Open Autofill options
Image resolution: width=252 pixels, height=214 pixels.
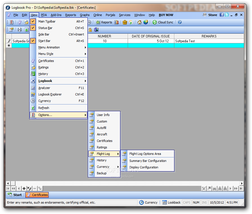[x=104, y=128]
